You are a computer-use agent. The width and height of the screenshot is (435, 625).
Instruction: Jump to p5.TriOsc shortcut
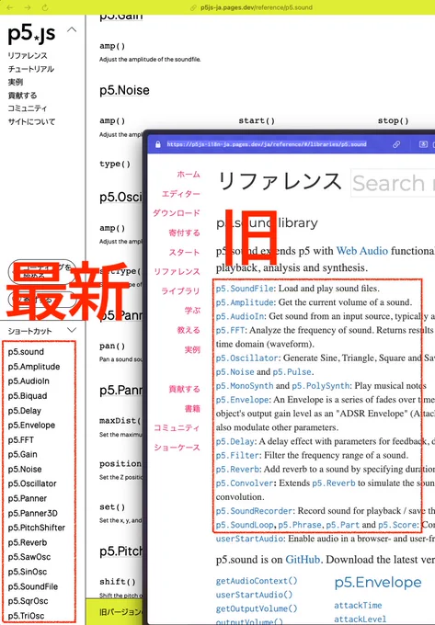click(x=26, y=616)
